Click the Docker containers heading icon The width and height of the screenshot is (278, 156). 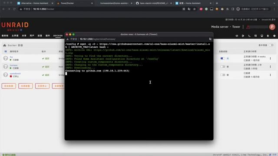[x=5, y=45]
